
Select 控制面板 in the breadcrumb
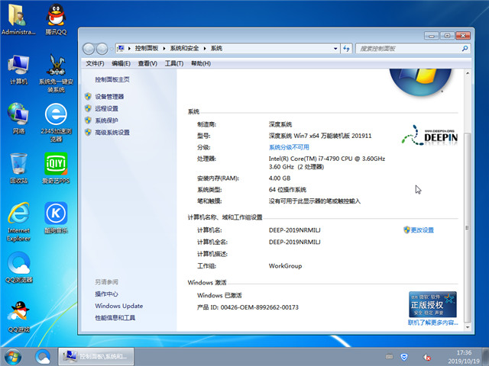[147, 48]
